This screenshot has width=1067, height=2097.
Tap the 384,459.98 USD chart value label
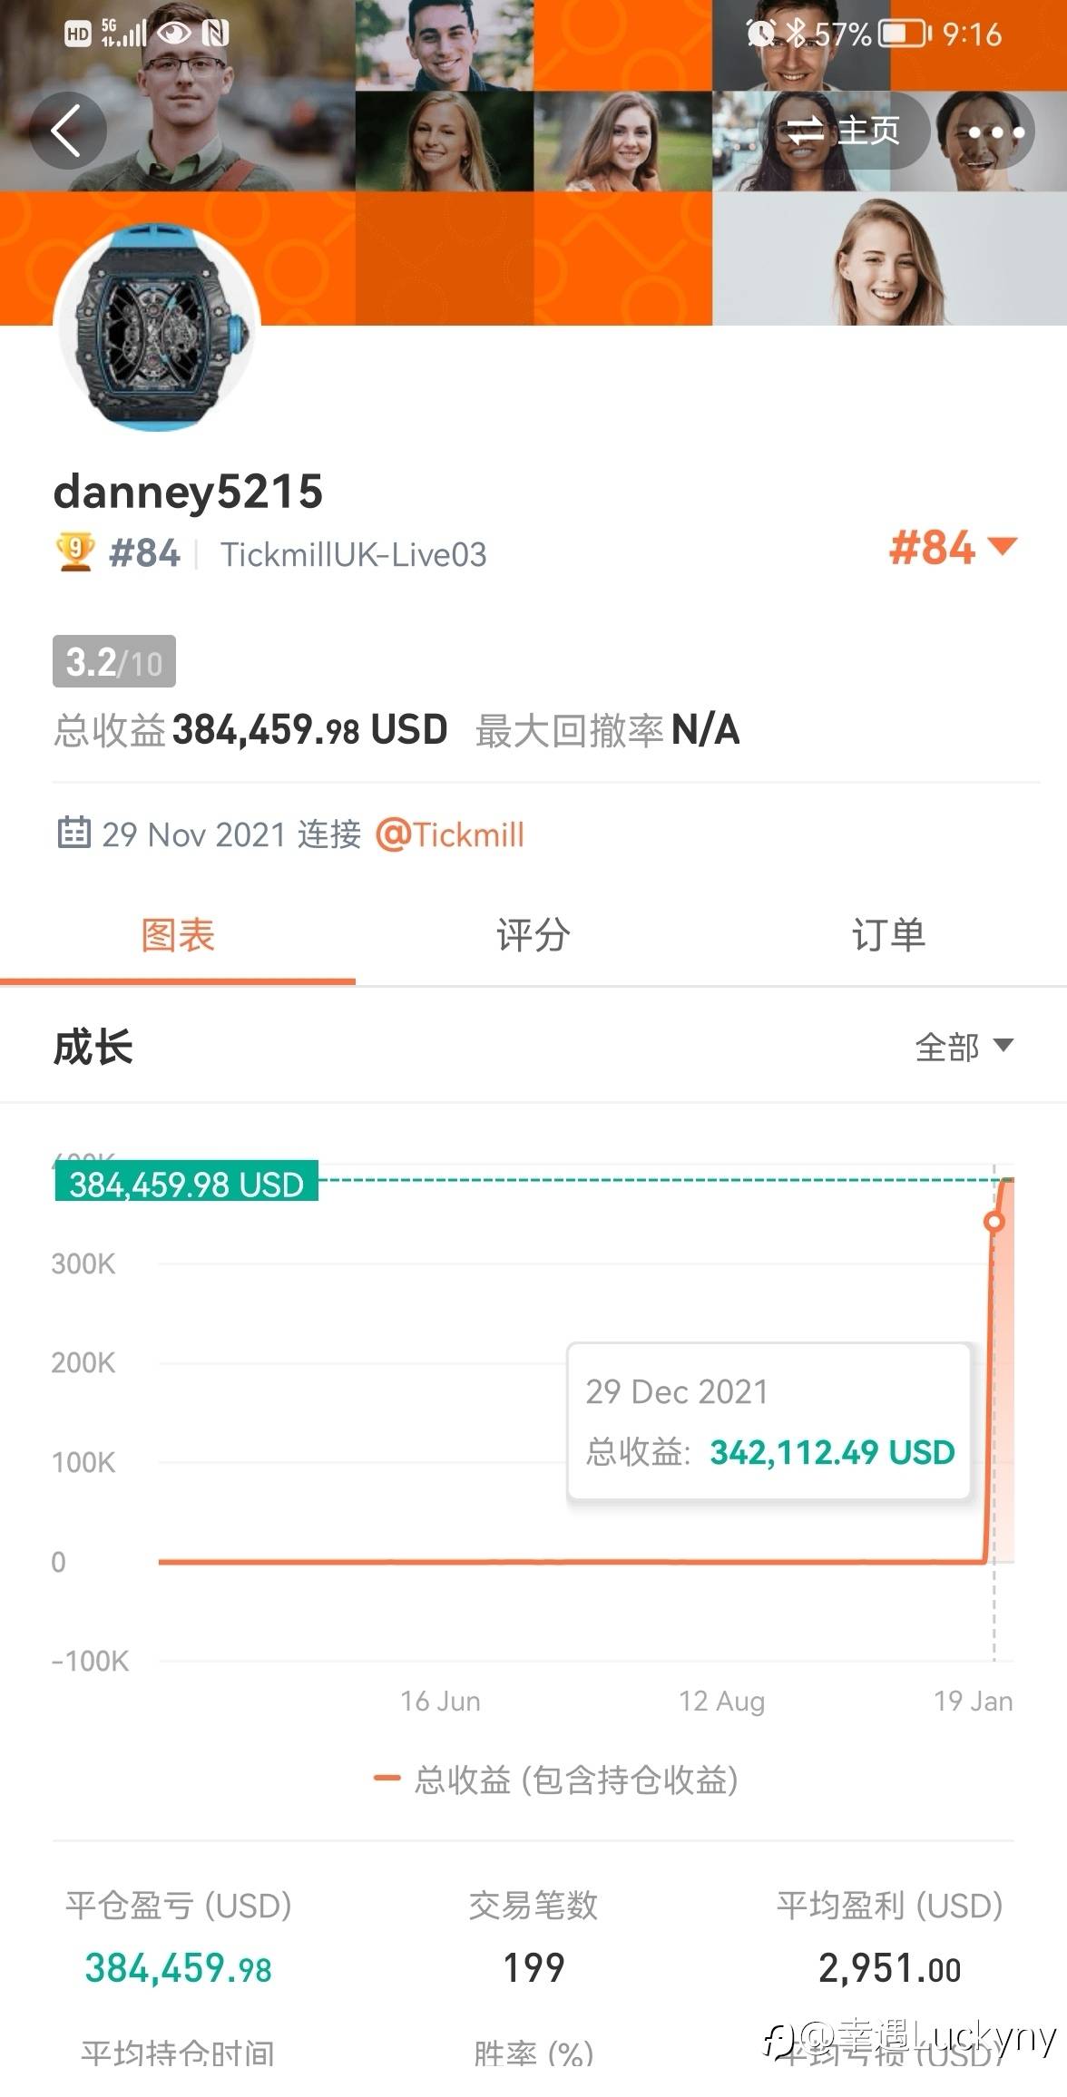click(x=187, y=1183)
